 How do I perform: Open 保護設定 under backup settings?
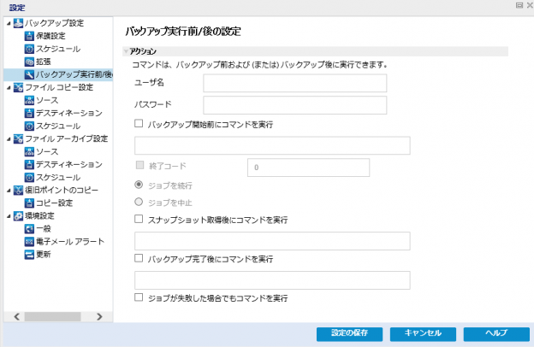[50, 36]
